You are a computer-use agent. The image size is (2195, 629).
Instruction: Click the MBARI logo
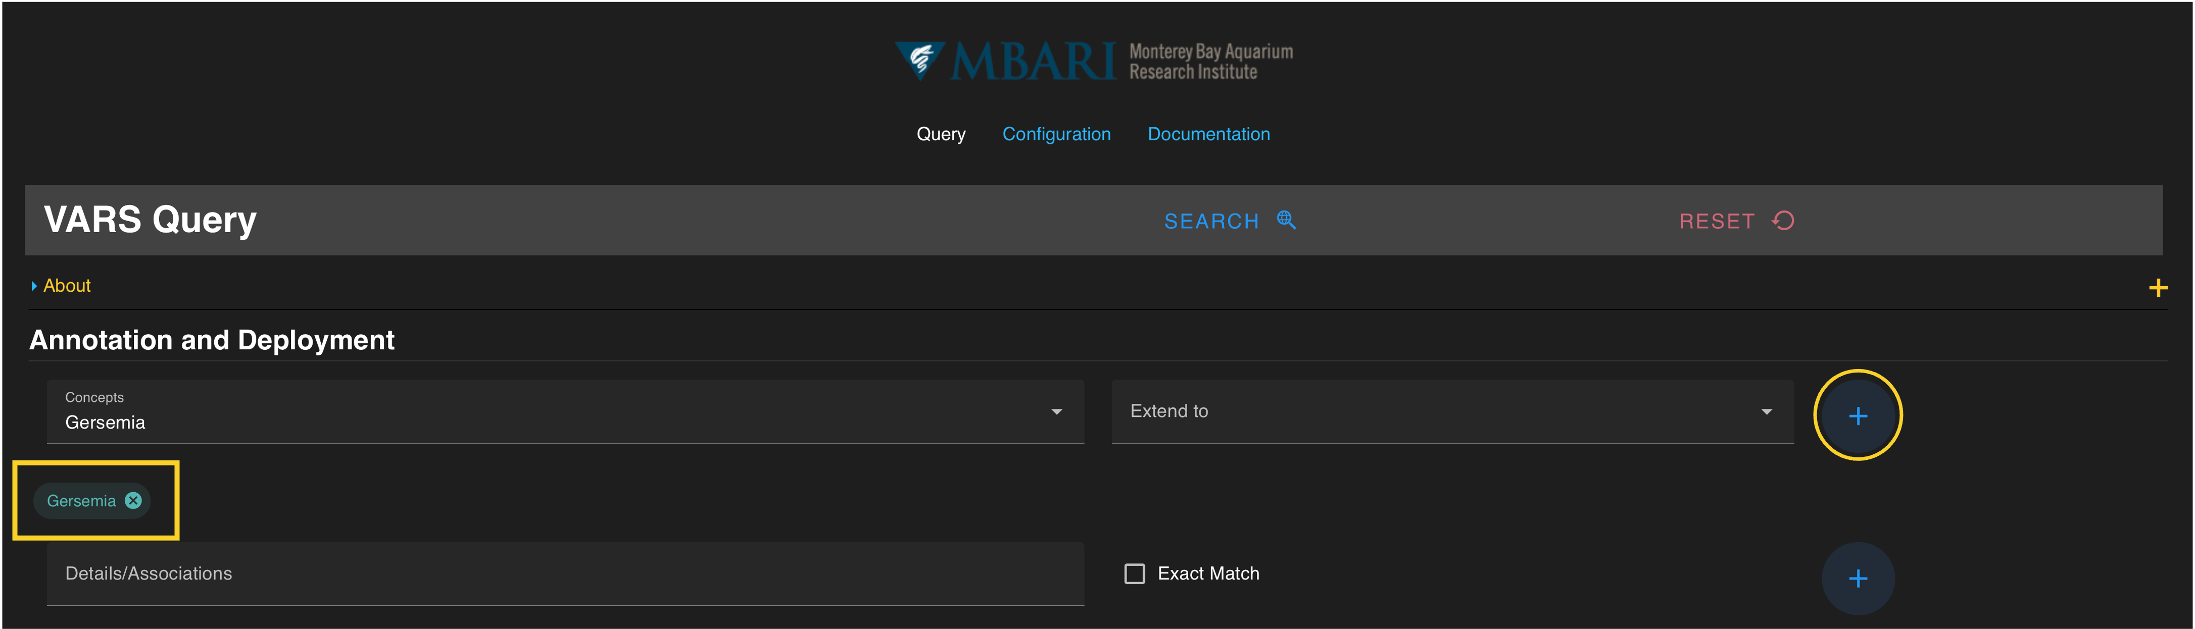point(1093,61)
